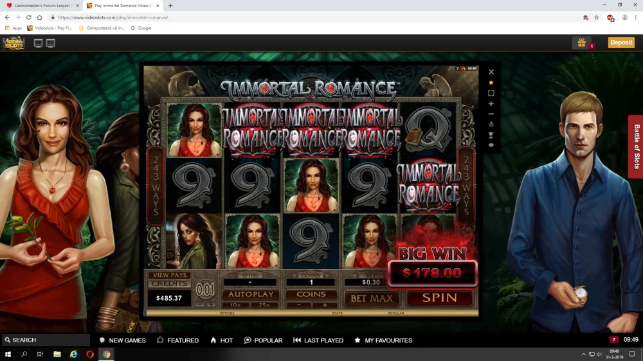
Task: Click the Chrome profile avatar icon
Action: (x=624, y=17)
